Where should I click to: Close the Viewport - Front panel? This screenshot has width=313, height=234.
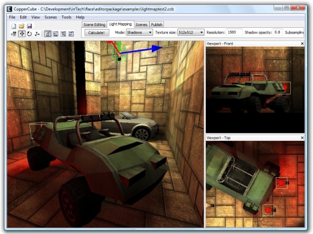click(302, 43)
